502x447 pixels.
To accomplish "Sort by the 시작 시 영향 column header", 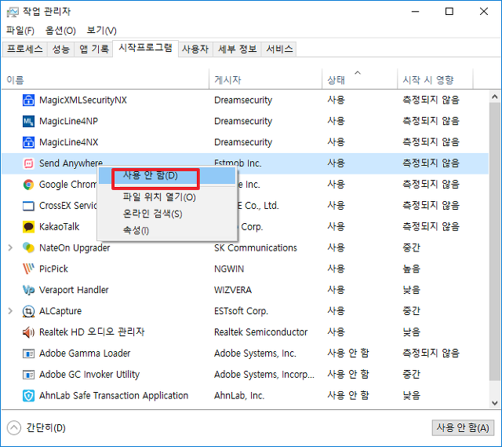I will pyautogui.click(x=435, y=79).
